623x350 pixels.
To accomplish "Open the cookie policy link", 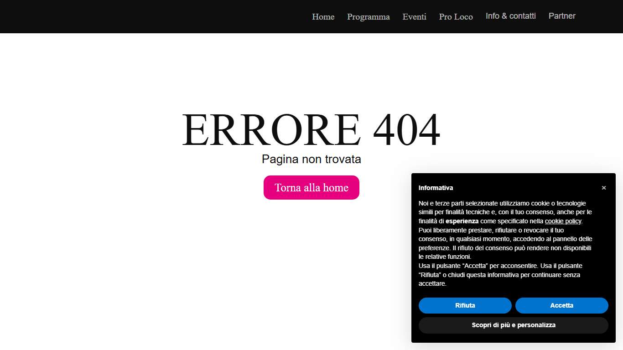I will click(563, 221).
